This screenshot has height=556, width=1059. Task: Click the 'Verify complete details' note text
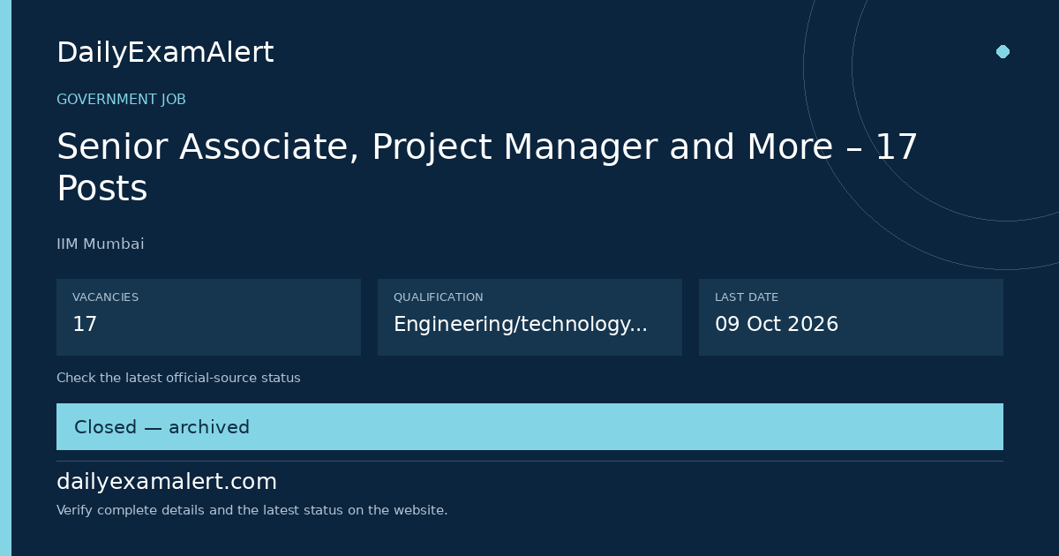point(252,510)
